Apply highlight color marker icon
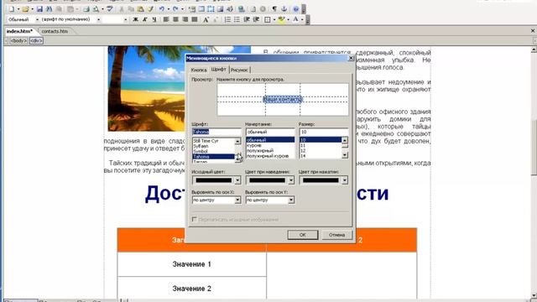Viewport: 537px width, 302px height. click(281, 19)
